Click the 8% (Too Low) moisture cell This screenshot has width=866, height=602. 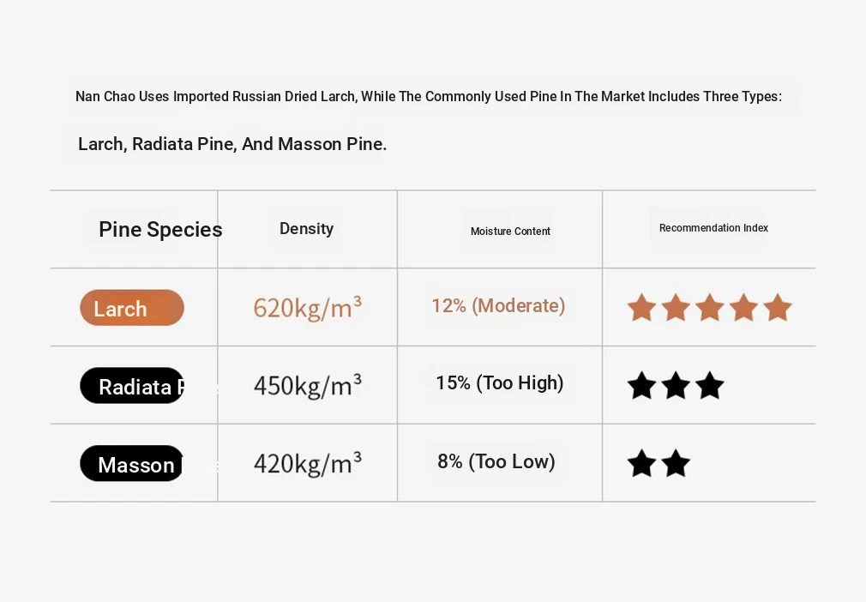click(496, 462)
